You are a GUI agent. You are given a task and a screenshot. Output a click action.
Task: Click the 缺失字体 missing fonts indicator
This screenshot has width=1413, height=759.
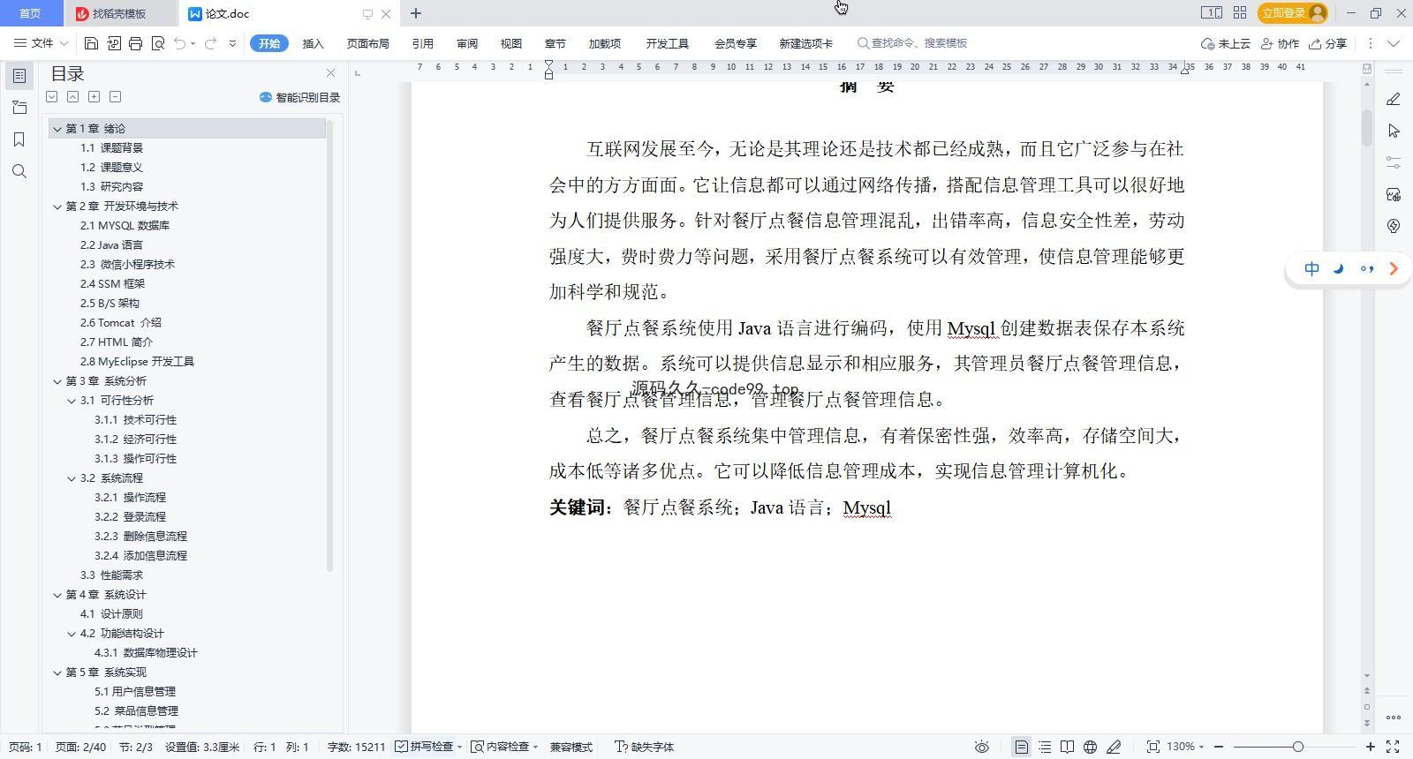pyautogui.click(x=644, y=747)
